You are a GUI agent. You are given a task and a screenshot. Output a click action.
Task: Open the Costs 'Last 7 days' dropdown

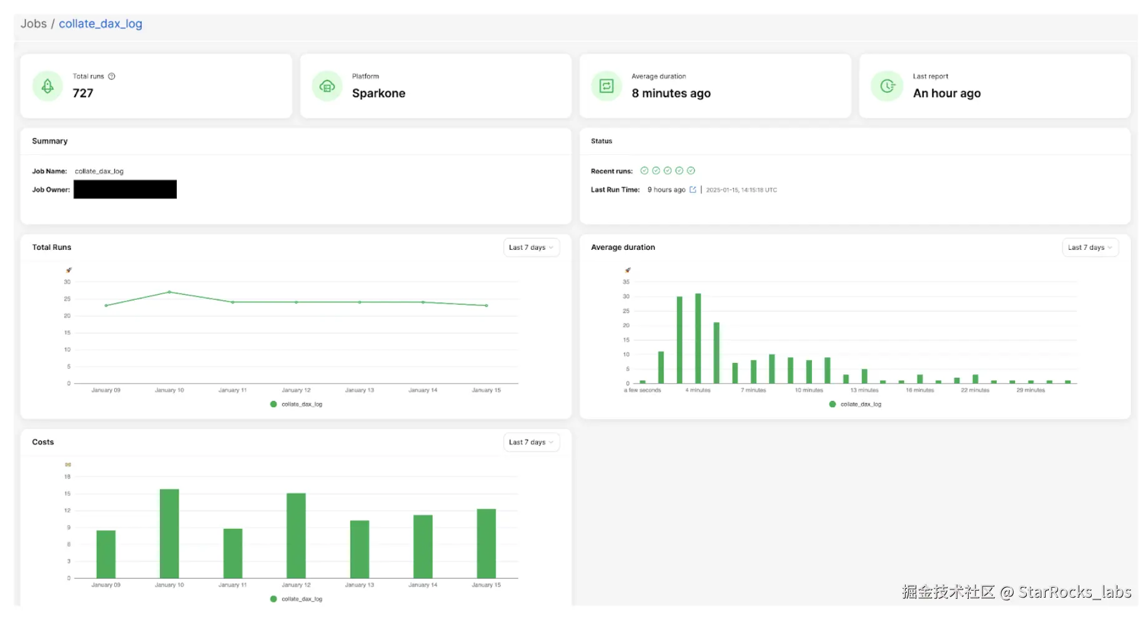532,442
